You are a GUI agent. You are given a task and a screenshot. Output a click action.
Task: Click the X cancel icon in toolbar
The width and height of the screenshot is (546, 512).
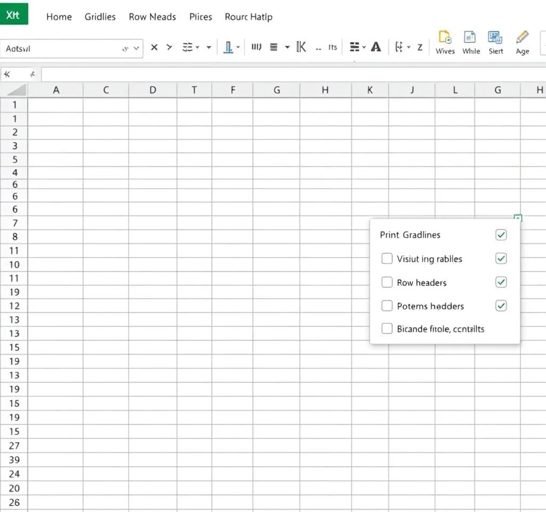tap(154, 47)
